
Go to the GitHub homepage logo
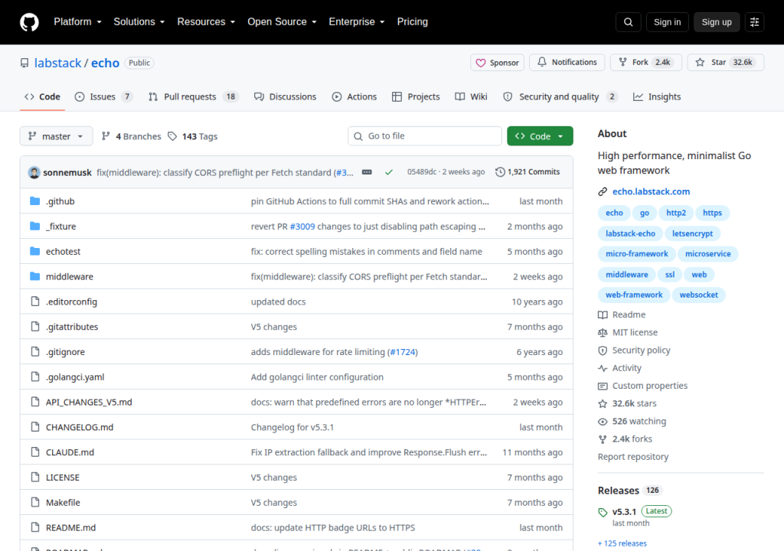[x=29, y=22]
